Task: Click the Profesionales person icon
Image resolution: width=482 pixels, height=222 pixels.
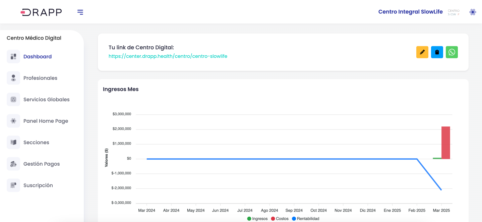Action: (x=13, y=78)
